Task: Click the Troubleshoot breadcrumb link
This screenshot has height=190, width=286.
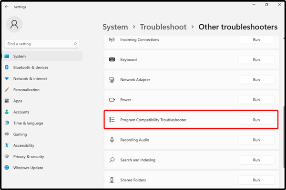Action: (x=164, y=27)
